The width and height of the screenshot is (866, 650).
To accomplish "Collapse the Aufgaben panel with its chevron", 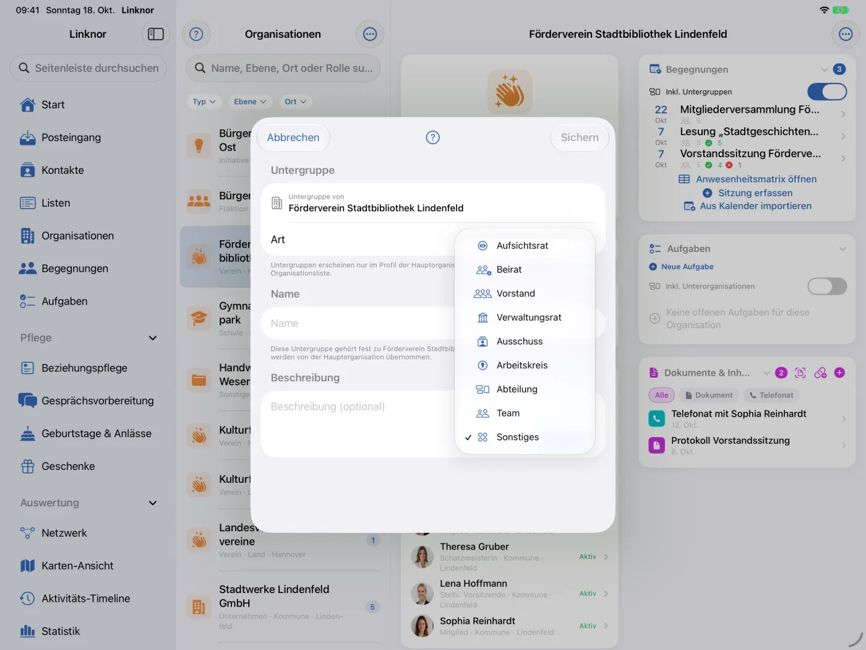I will [842, 249].
